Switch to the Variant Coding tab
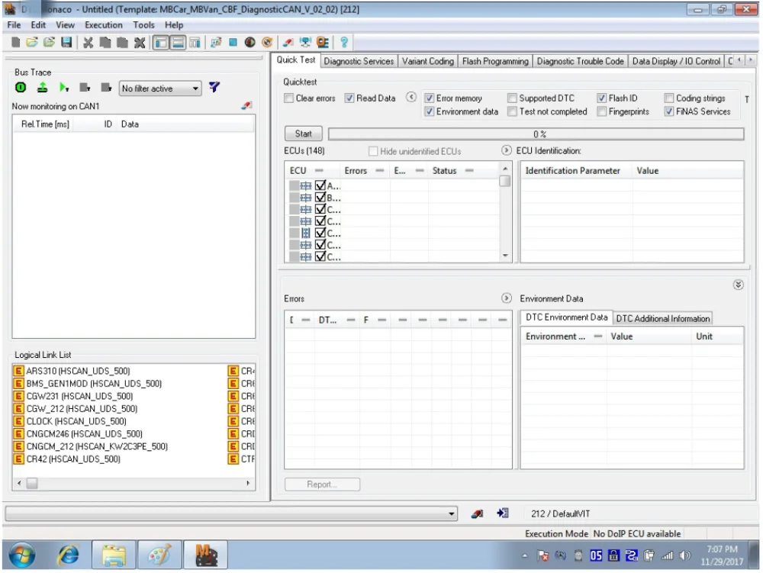The width and height of the screenshot is (763, 573). click(x=428, y=61)
